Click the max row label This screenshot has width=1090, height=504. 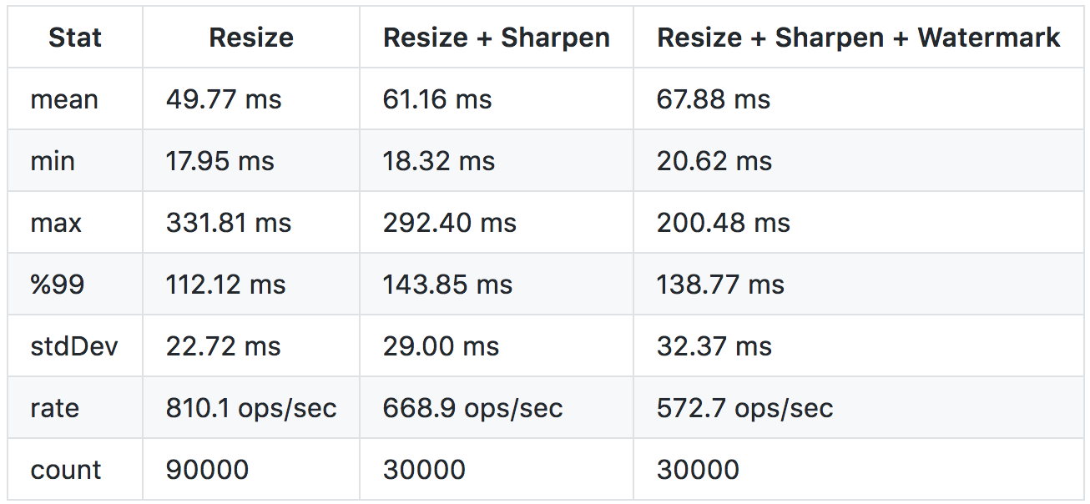tap(56, 223)
